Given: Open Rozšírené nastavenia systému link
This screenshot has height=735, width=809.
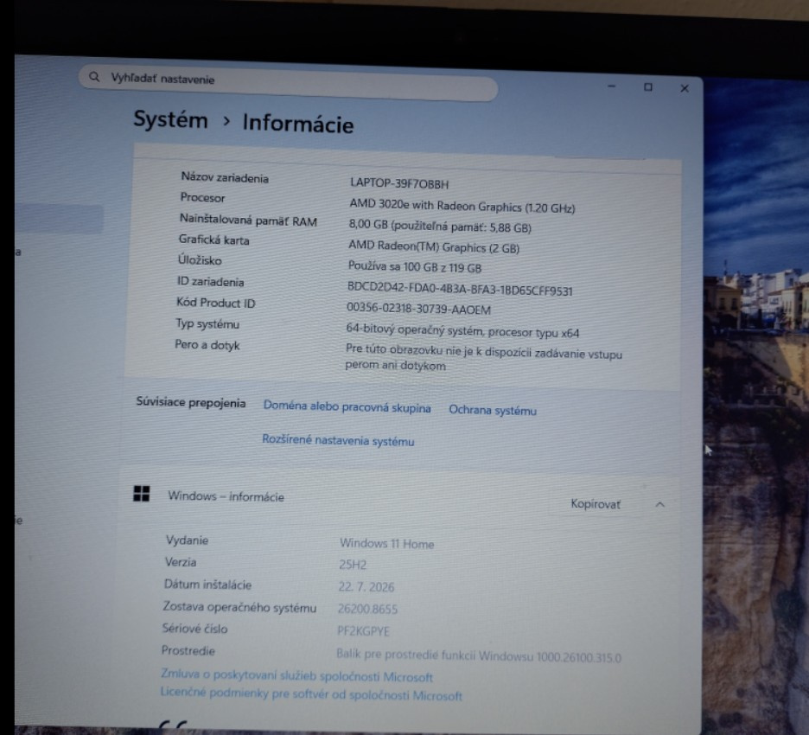Looking at the screenshot, I should 338,440.
